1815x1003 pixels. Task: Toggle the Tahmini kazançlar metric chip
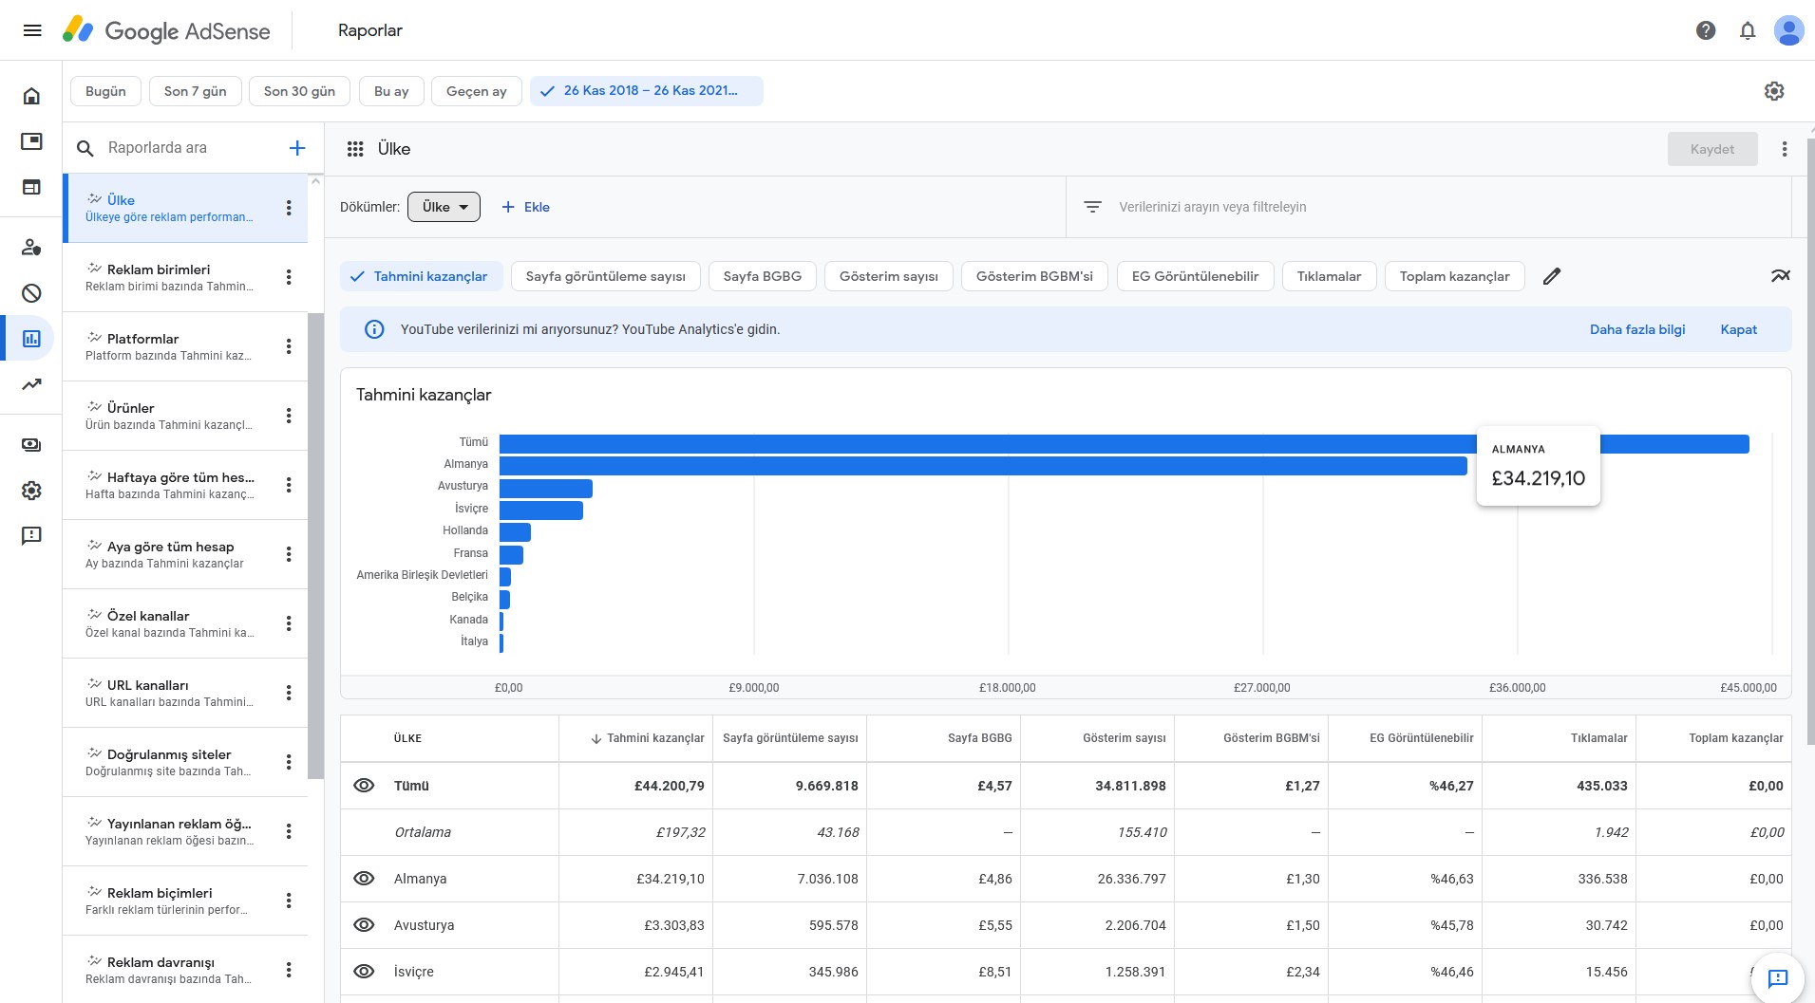click(x=420, y=276)
